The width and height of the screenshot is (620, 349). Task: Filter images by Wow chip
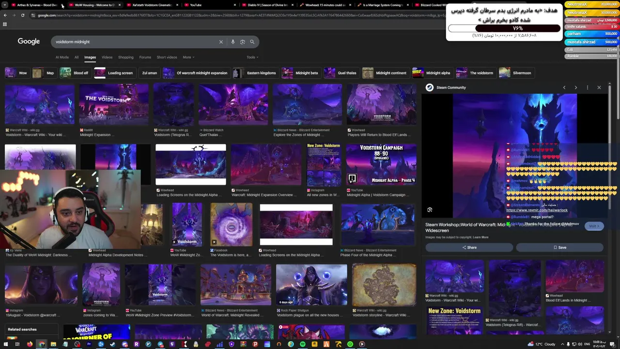point(16,73)
